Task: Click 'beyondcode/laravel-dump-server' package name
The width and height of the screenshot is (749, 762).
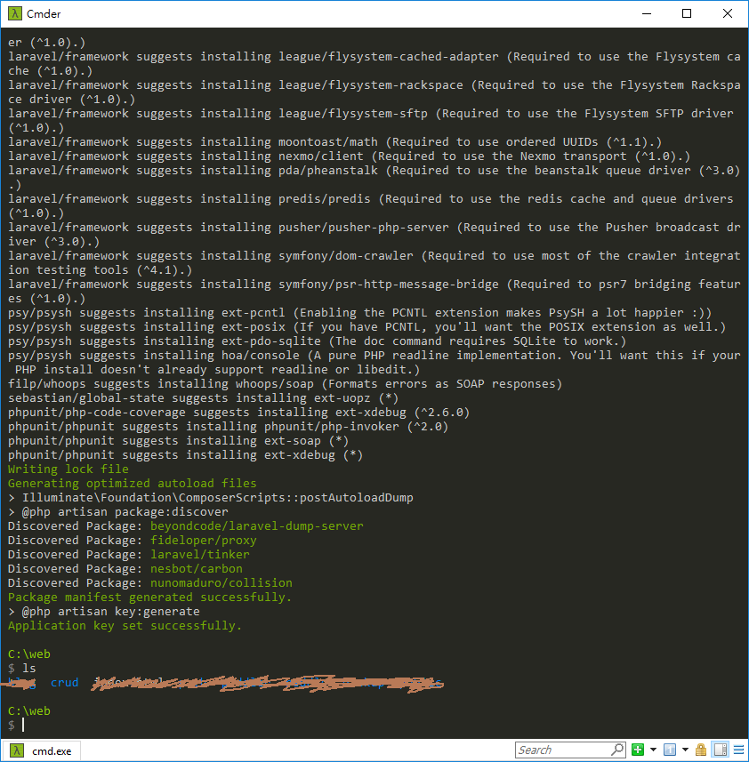Action: [256, 525]
